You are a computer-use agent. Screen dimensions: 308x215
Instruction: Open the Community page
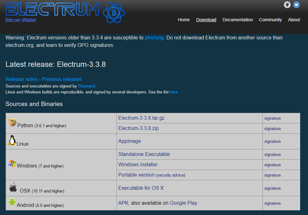pos(270,20)
